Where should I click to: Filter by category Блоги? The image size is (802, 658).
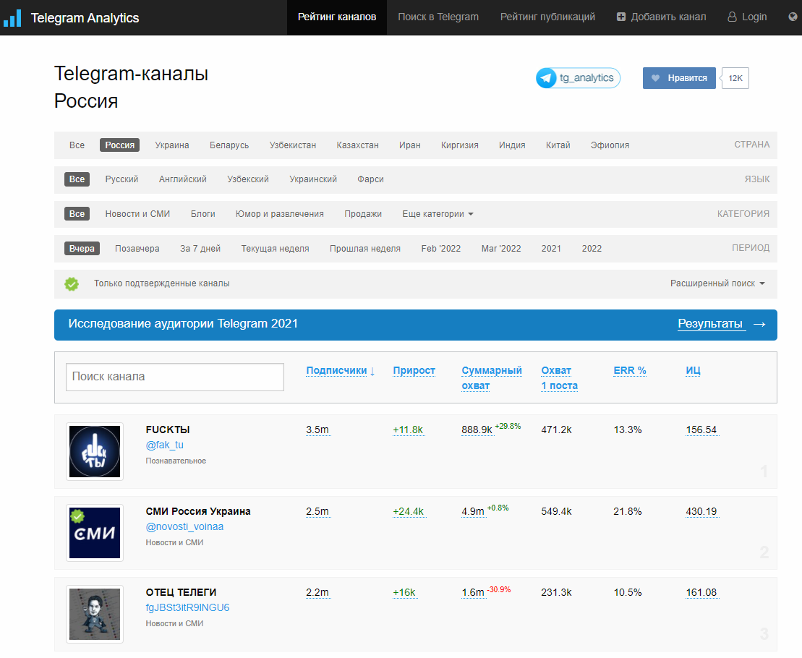203,214
